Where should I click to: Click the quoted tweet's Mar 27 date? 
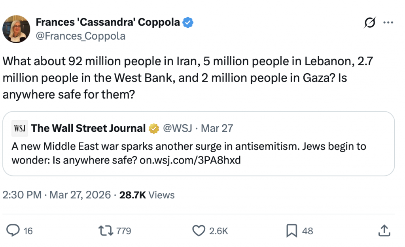pyautogui.click(x=217, y=128)
